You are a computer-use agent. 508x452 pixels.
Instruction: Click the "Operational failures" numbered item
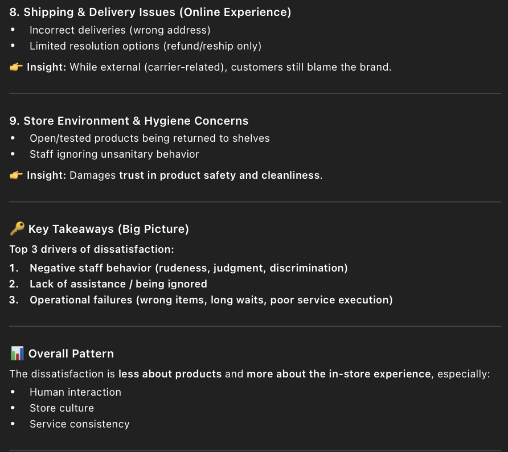click(211, 300)
